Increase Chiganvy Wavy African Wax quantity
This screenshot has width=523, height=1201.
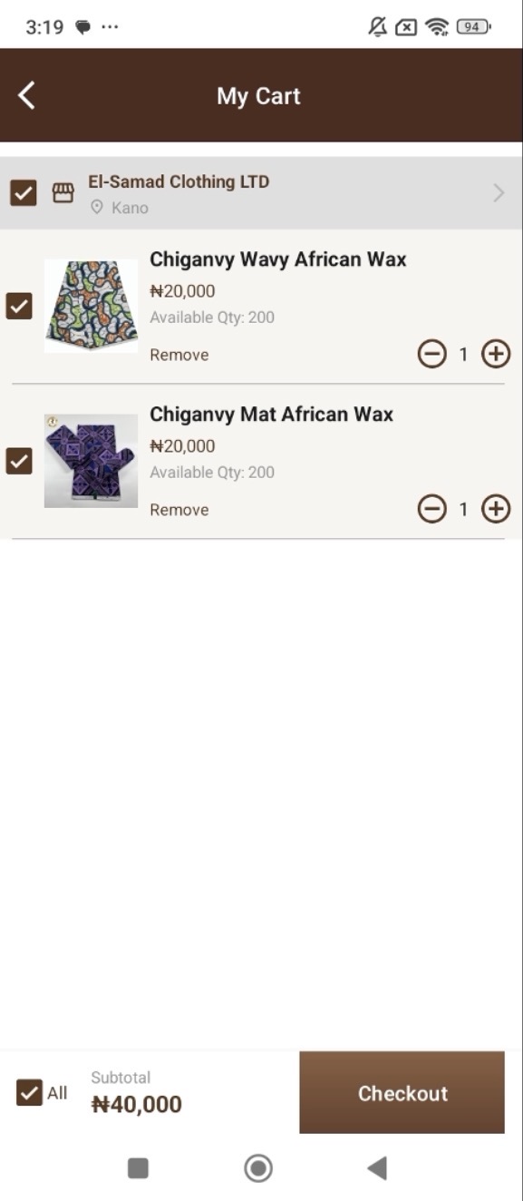tap(496, 354)
